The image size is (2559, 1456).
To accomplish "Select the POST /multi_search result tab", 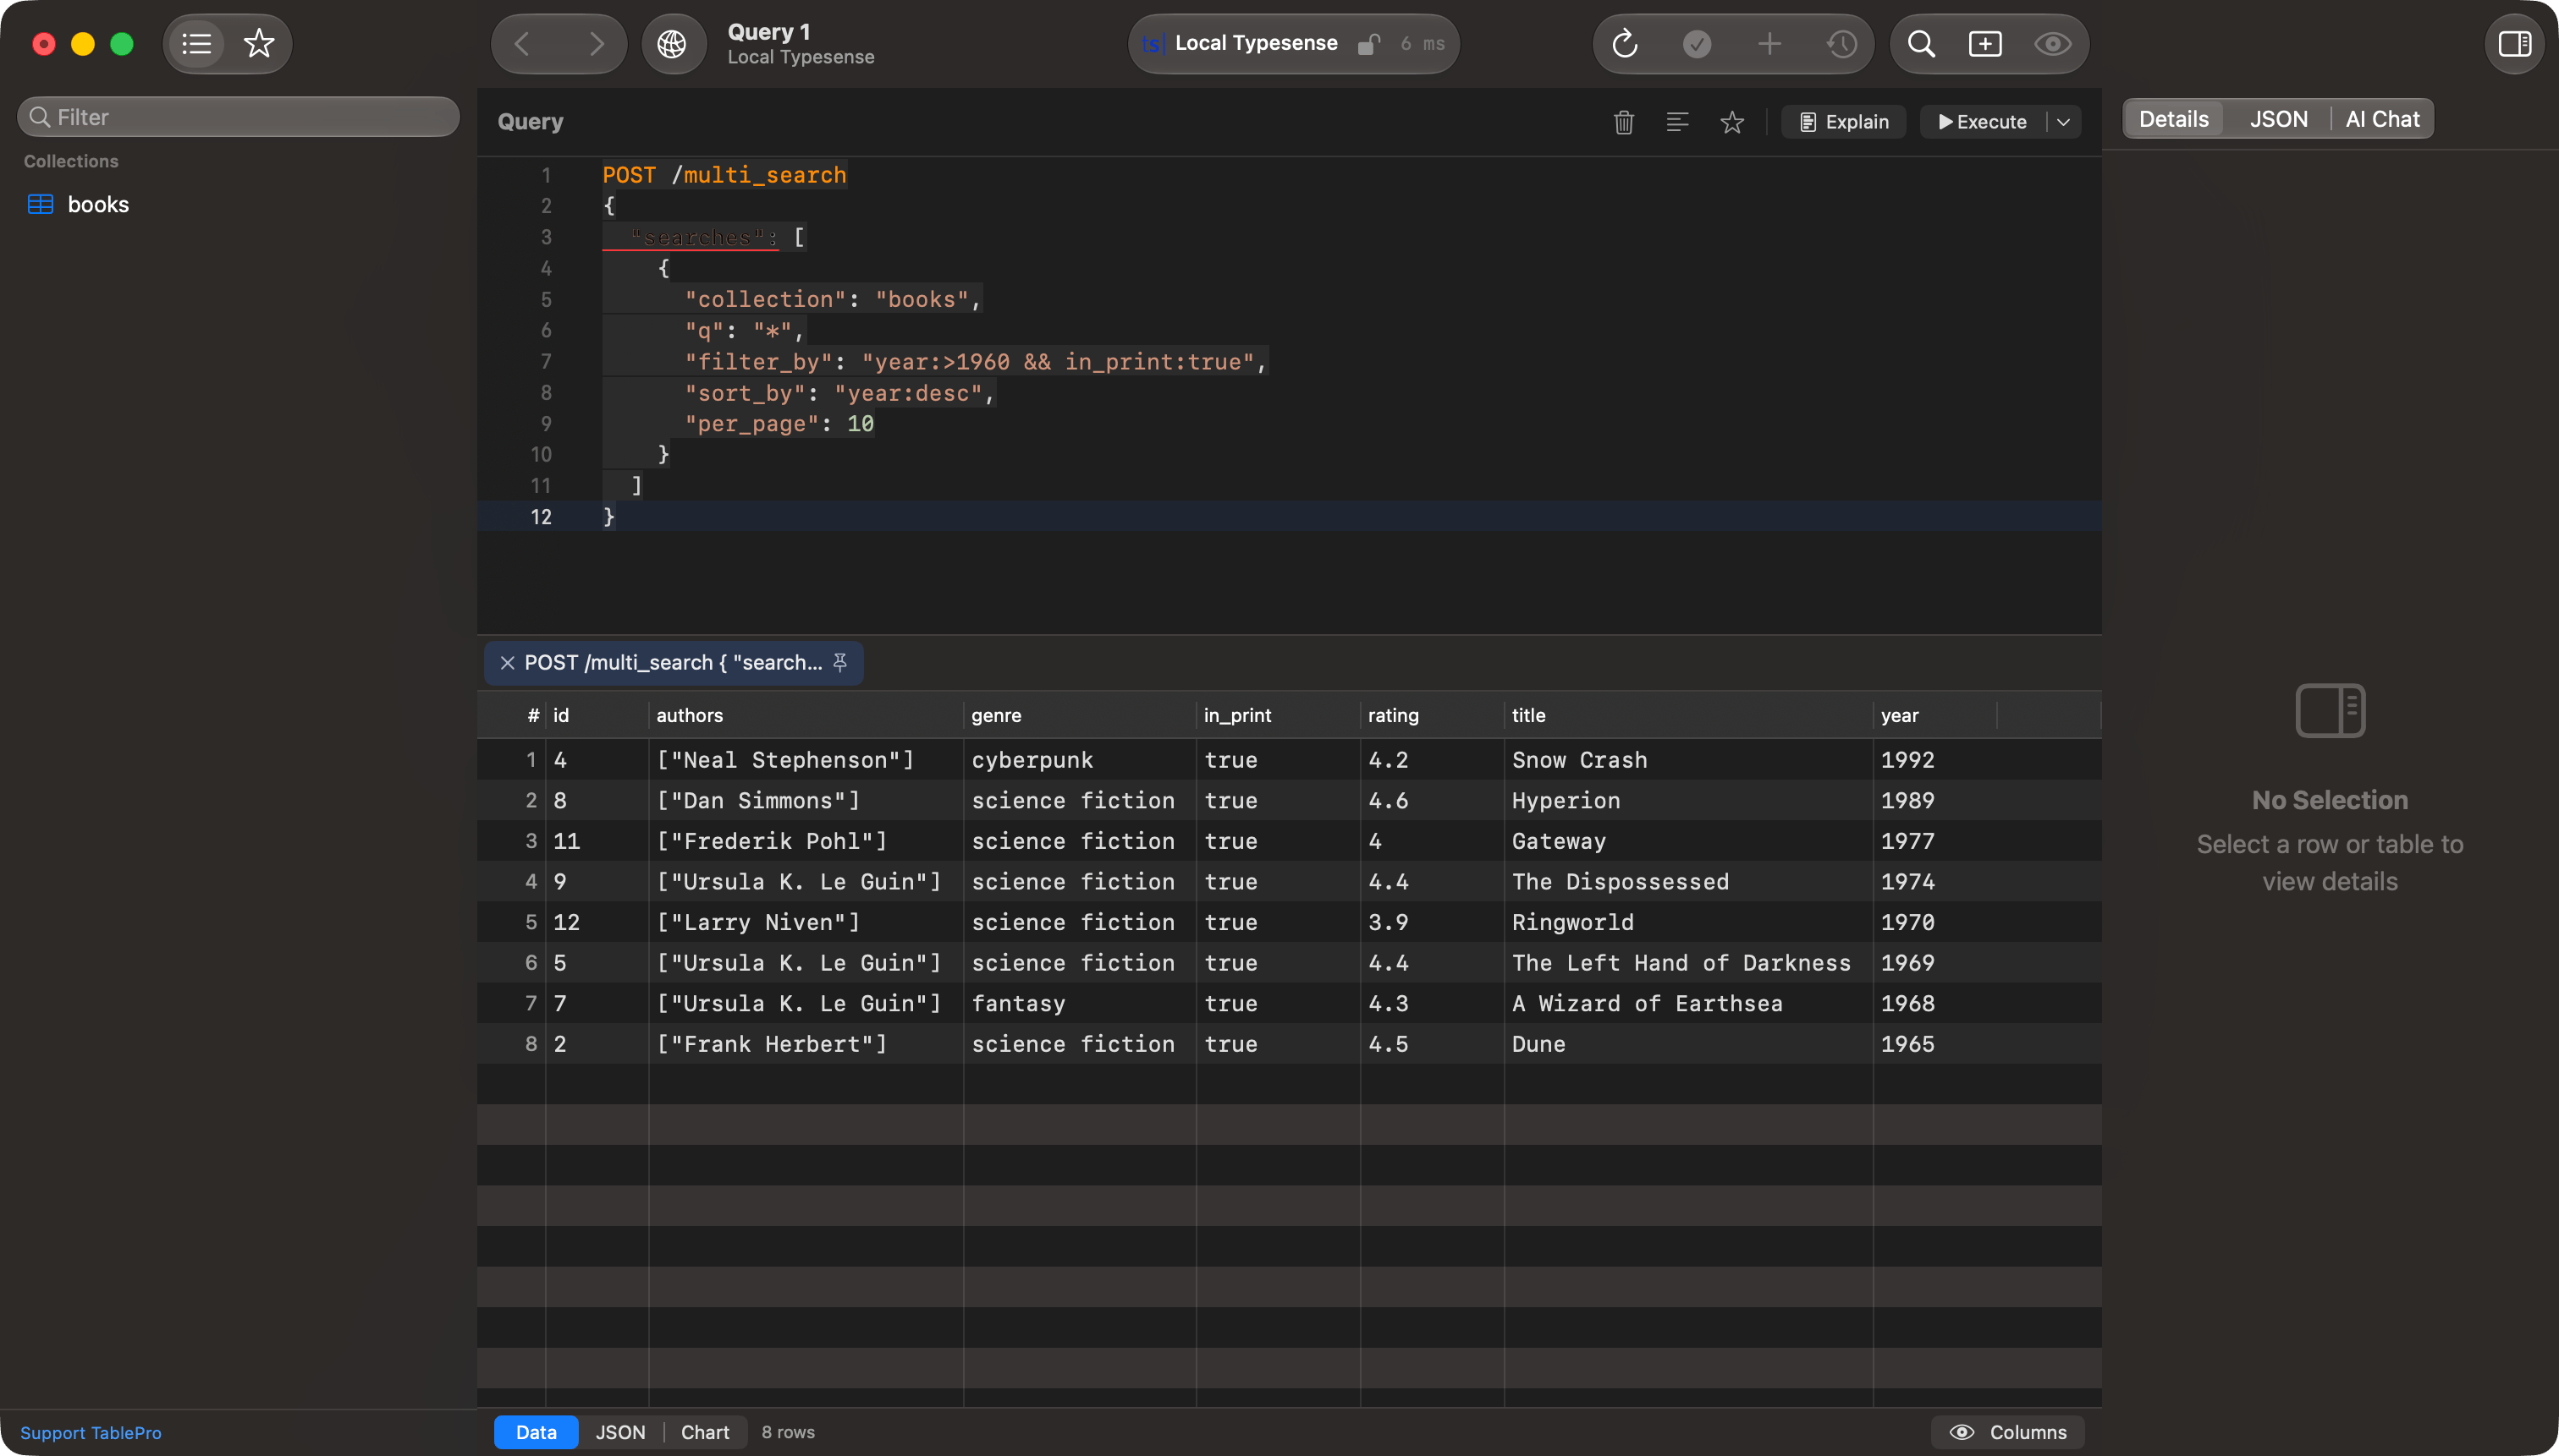I will (673, 663).
